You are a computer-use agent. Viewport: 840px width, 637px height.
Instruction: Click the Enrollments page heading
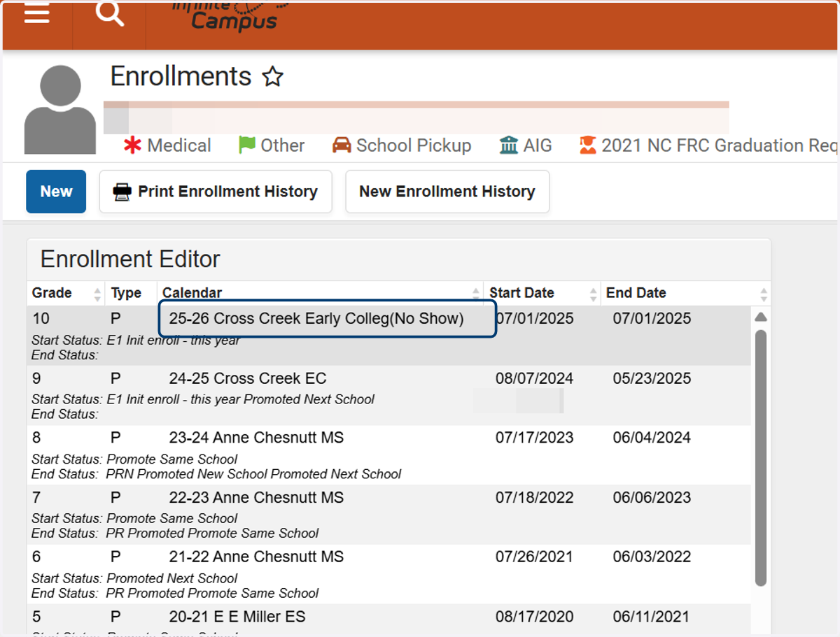tap(181, 76)
